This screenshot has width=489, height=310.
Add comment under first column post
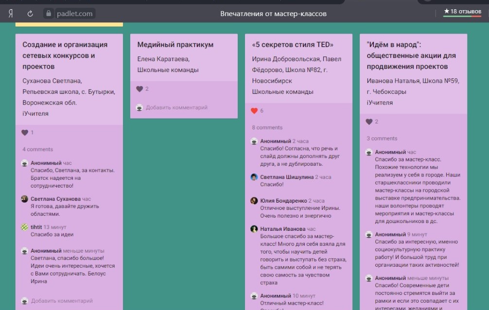[62, 301]
